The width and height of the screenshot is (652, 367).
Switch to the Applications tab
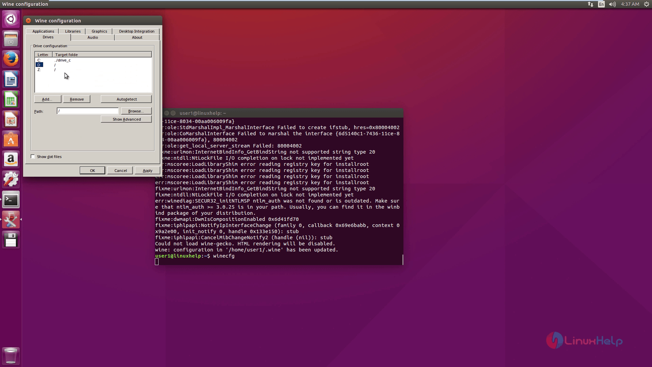pos(43,31)
